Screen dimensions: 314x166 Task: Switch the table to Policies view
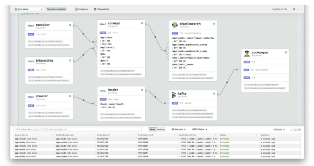161,130
